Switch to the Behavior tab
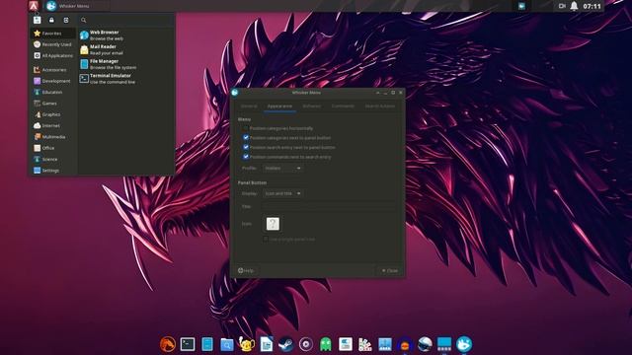632x355 pixels. click(x=312, y=106)
